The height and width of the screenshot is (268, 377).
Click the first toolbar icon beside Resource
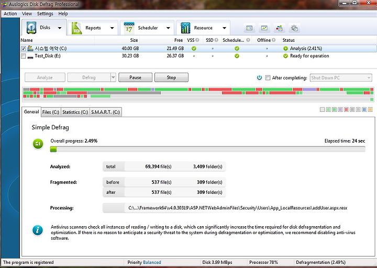(x=249, y=28)
